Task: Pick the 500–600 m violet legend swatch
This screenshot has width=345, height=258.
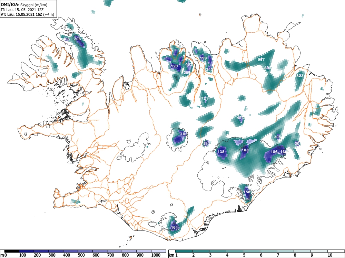Action: (85, 251)
